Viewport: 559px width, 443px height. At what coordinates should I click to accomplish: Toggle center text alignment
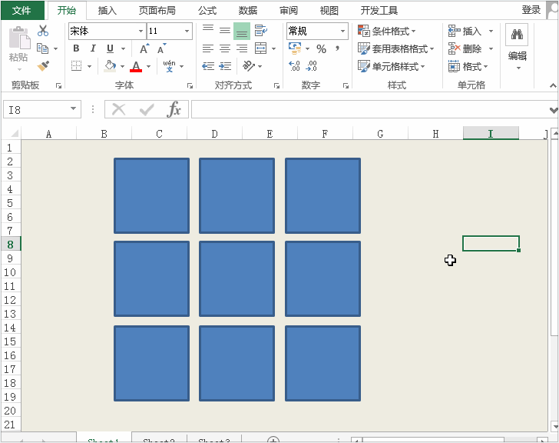click(224, 48)
